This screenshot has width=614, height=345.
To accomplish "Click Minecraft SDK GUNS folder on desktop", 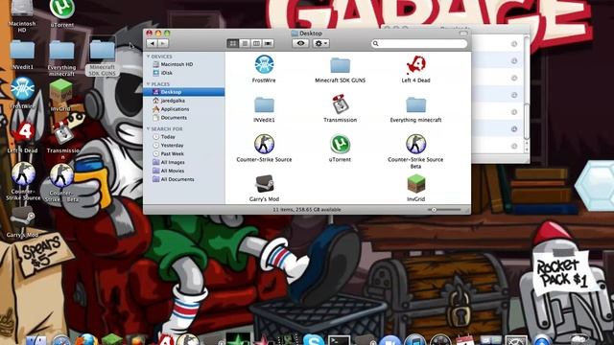I will [x=102, y=51].
